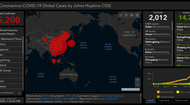Expand the Country/Region panel arrow
This screenshot has width=190, height=105.
(19, 93)
